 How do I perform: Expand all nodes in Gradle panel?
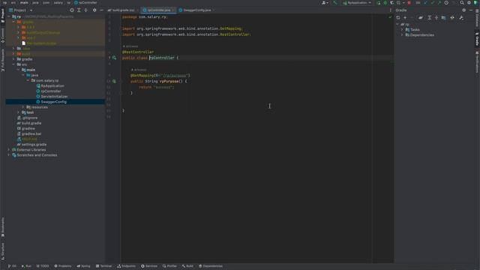point(429,18)
